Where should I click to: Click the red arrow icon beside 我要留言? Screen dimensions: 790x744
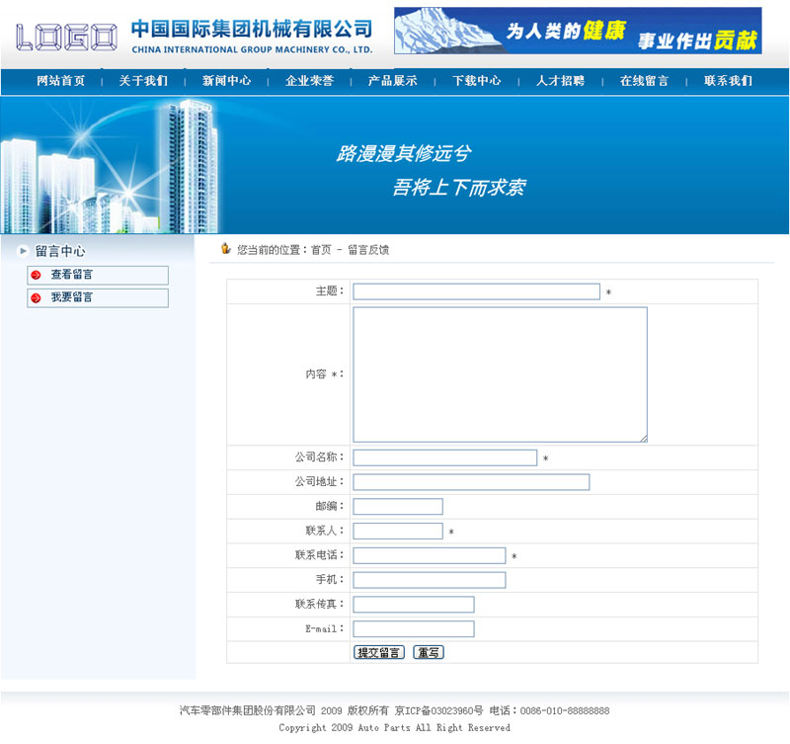36,298
